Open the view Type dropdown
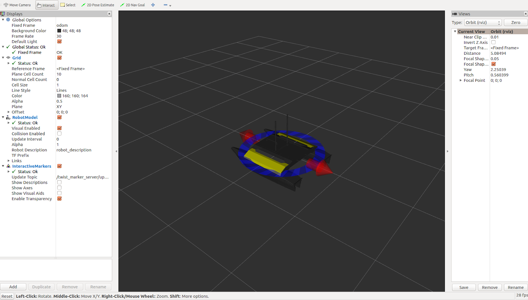The image size is (528, 300). pyautogui.click(x=483, y=22)
